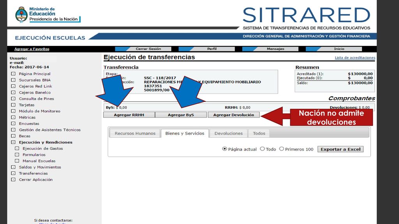The image size is (399, 224).
Task: Click Agregar Devolución button
Action: coord(234,115)
